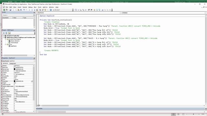Click the List Properties/Methods icon
This screenshot has height=116, width=207.
(x=76, y=10)
